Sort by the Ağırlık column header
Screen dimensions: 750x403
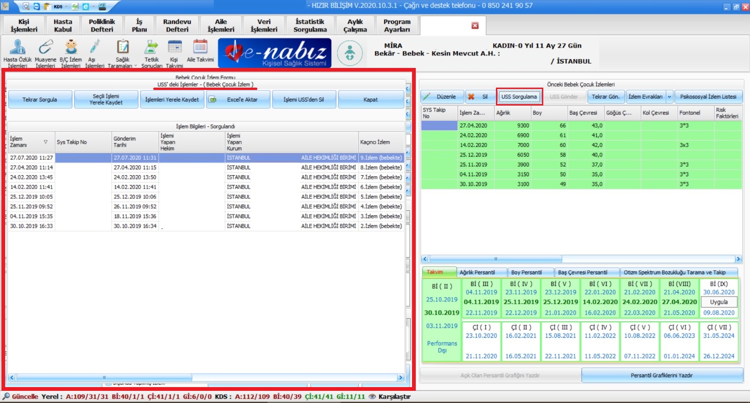click(x=512, y=113)
